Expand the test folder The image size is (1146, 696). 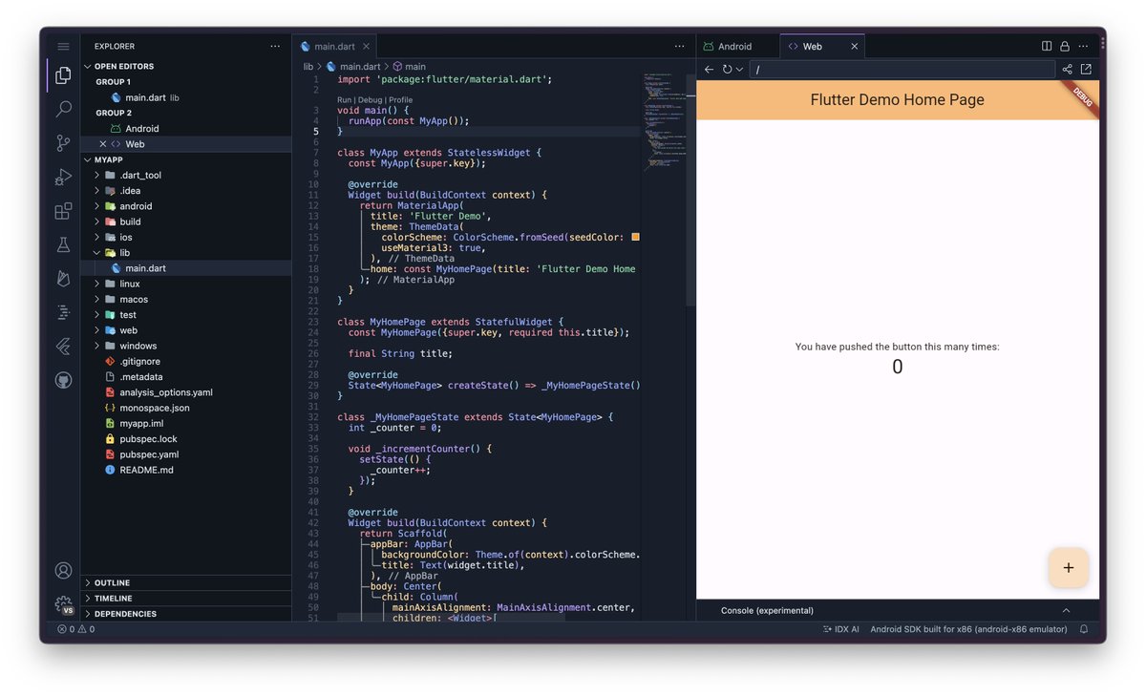click(x=128, y=315)
